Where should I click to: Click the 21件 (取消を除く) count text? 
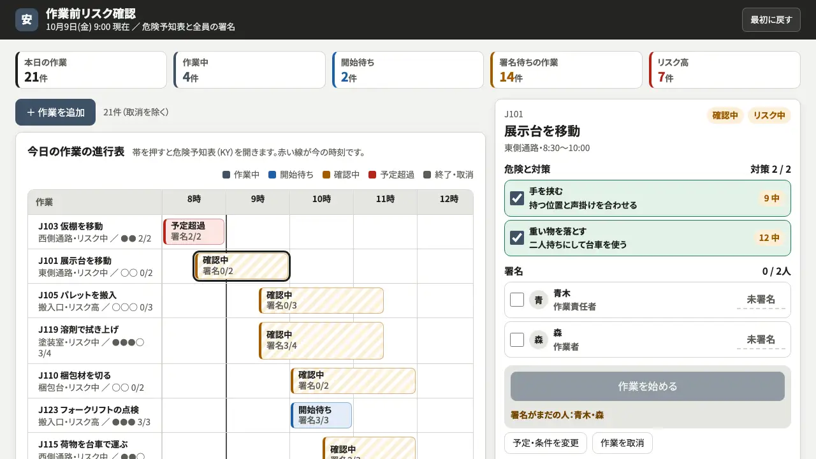136,112
